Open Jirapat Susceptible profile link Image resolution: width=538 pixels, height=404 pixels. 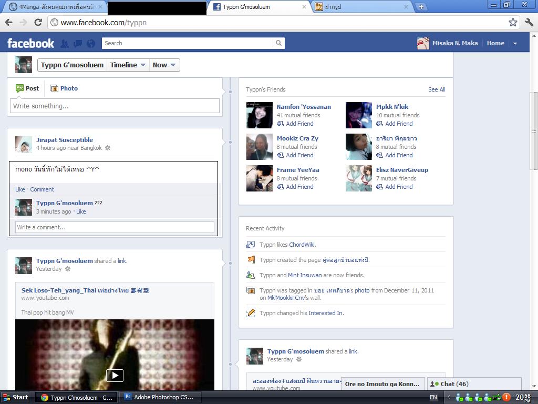pyautogui.click(x=65, y=140)
